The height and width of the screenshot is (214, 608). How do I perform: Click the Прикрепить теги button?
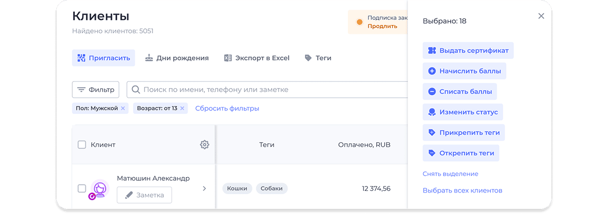(463, 133)
